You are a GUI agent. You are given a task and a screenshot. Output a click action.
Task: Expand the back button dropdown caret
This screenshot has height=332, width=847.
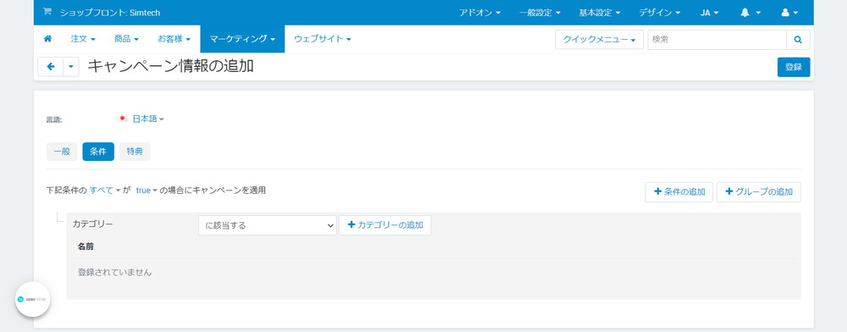[71, 66]
